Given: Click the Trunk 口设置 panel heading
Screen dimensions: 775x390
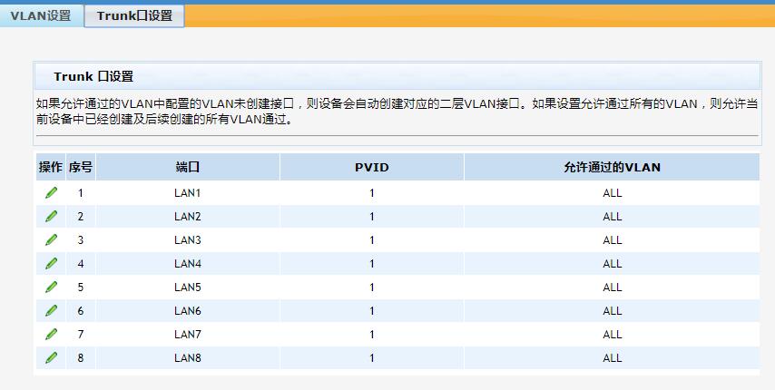Looking at the screenshot, I should [x=93, y=76].
